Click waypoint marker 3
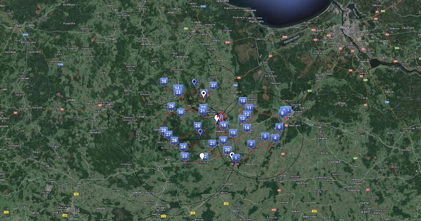 265,136
